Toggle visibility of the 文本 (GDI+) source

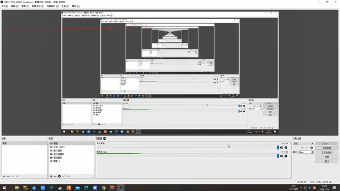51,147
